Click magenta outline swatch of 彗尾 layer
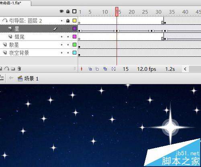The width and height of the screenshot is (201, 167). (74, 36)
